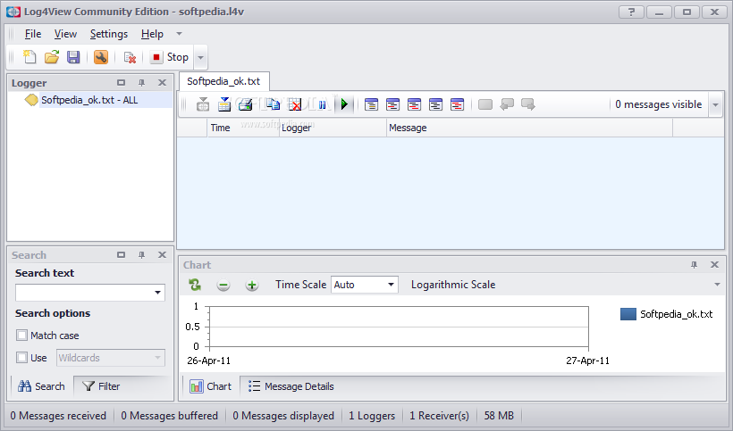
Task: Expand the chart toolbar overflow arrow
Action: point(717,285)
